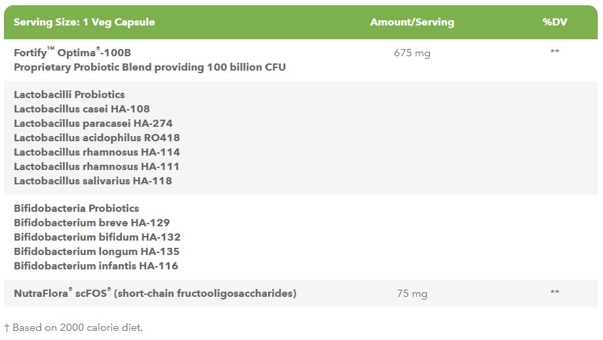Click Bifidobacterium bifidum HA-132

97,237
